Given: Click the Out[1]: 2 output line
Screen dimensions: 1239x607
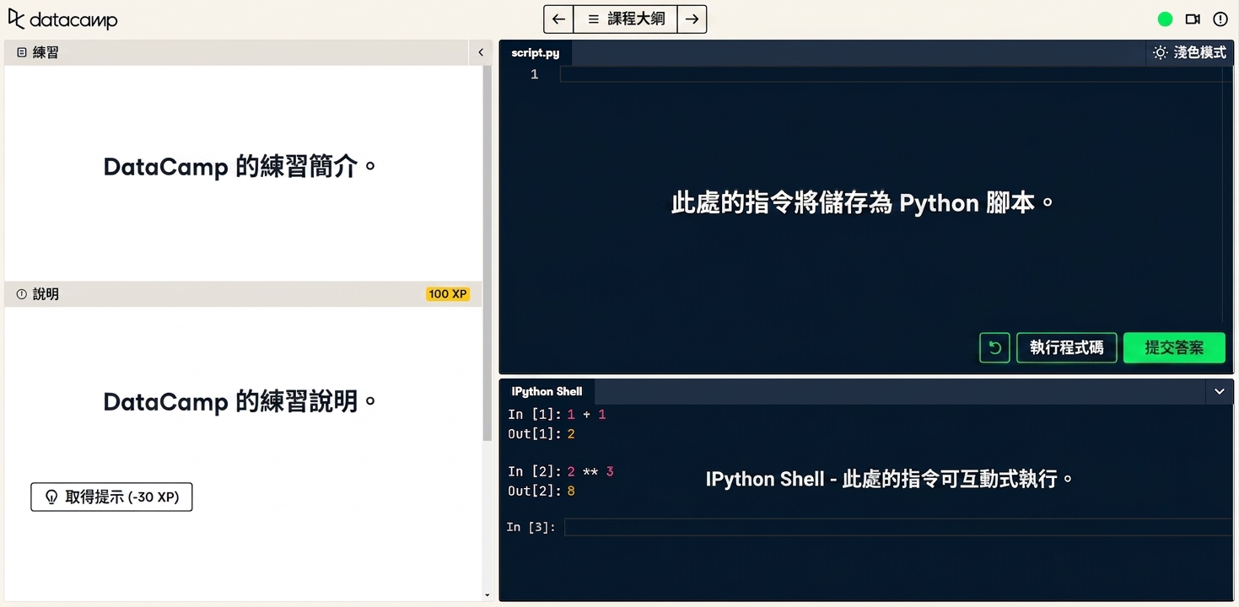Looking at the screenshot, I should click(541, 434).
